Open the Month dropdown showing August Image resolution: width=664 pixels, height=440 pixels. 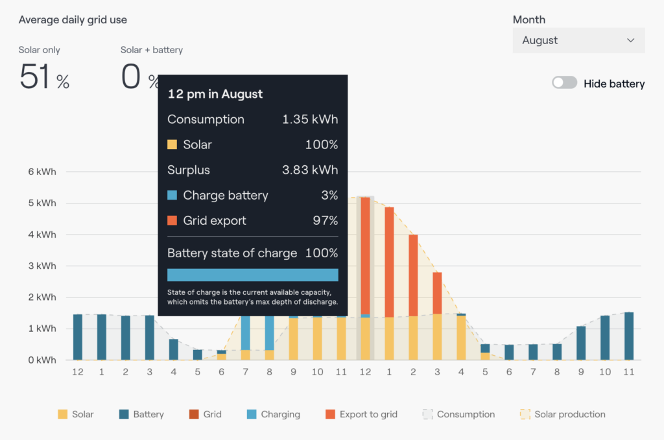coord(578,40)
